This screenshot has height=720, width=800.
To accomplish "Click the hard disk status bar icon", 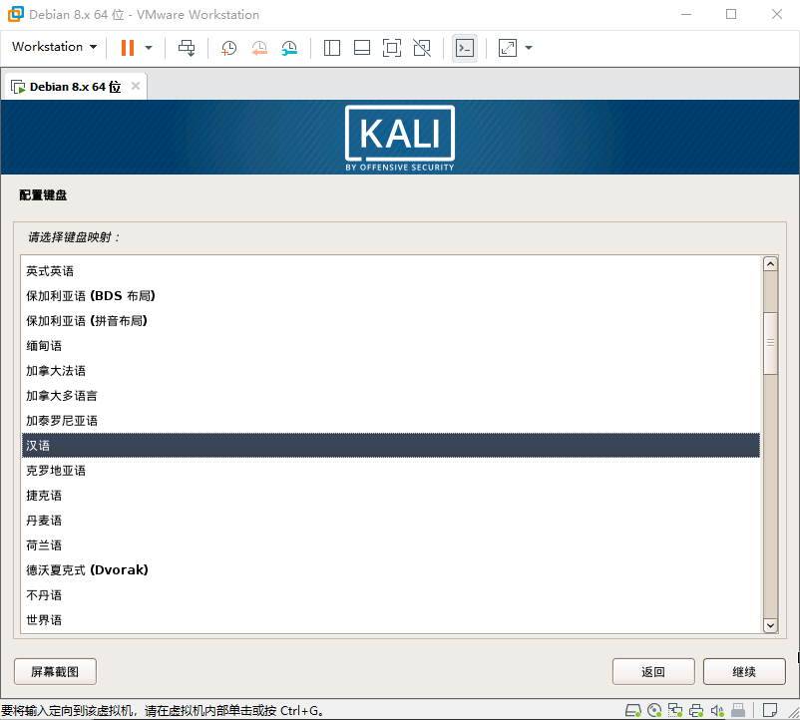I will (633, 710).
